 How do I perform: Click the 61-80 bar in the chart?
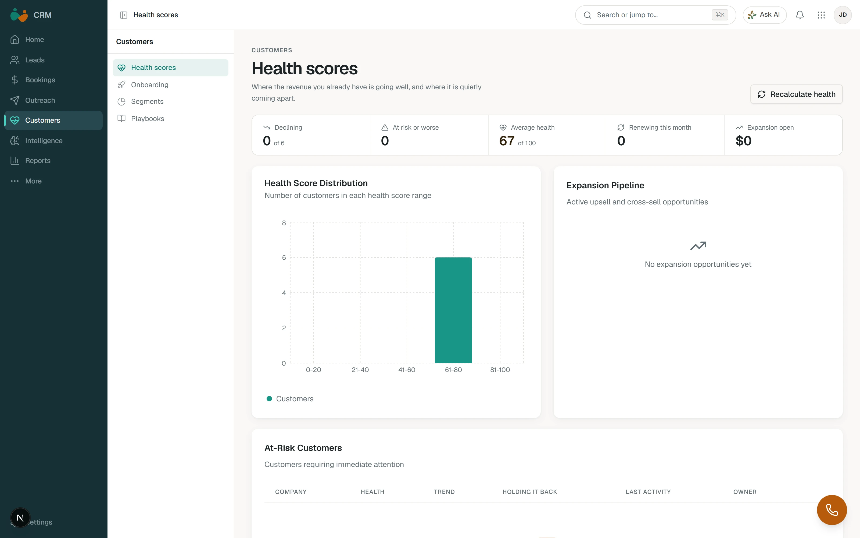(453, 310)
